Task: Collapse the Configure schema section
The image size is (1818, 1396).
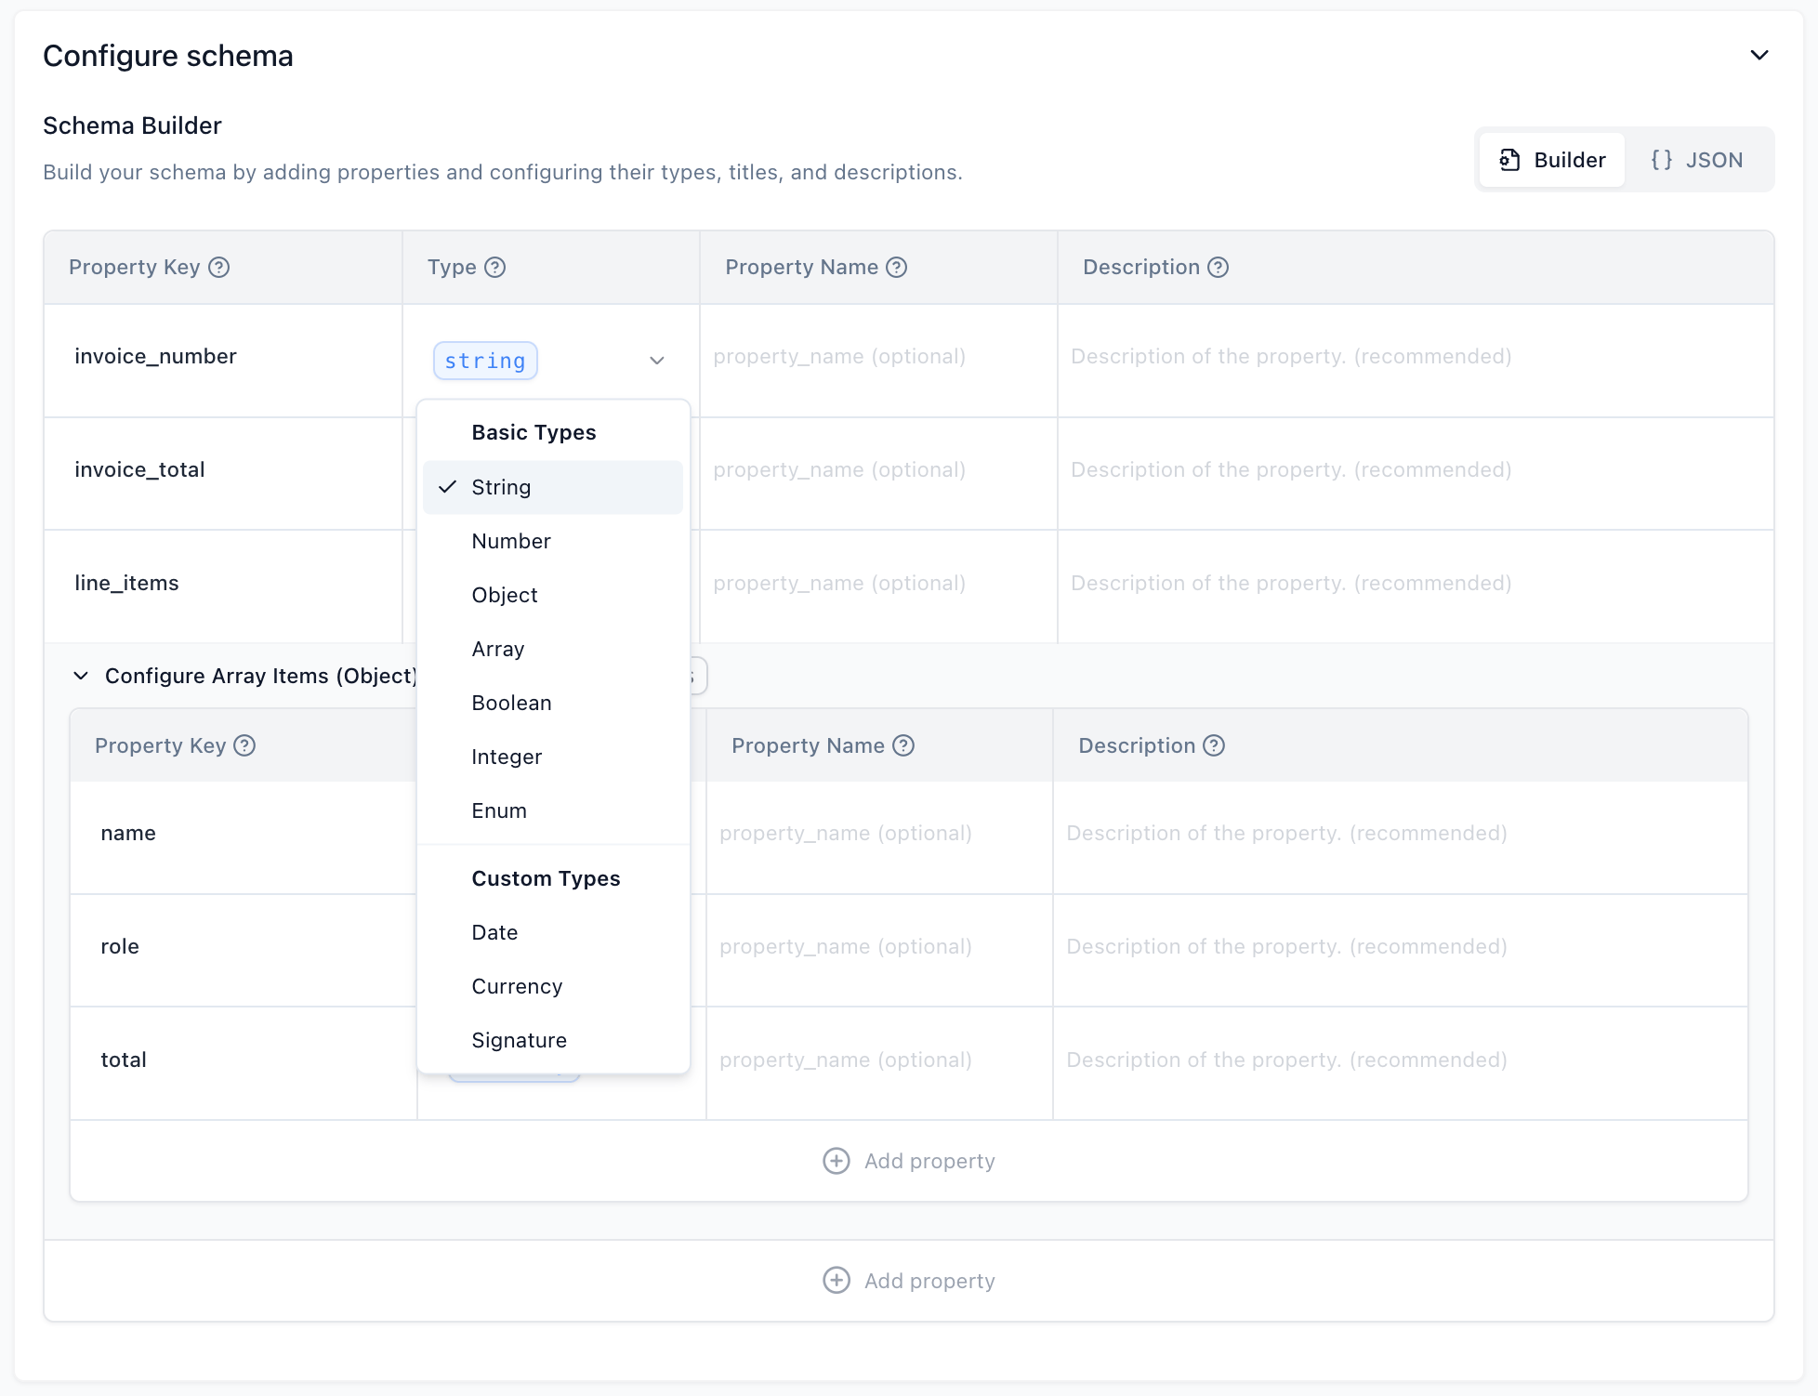Action: click(x=1759, y=56)
